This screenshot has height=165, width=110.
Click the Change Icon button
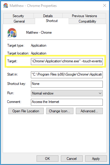click(60, 111)
